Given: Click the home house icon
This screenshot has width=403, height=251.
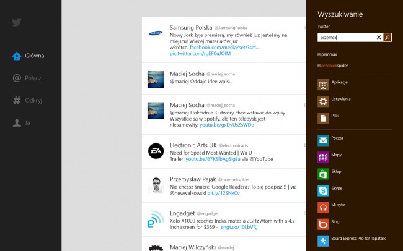Looking at the screenshot, I should (17, 56).
